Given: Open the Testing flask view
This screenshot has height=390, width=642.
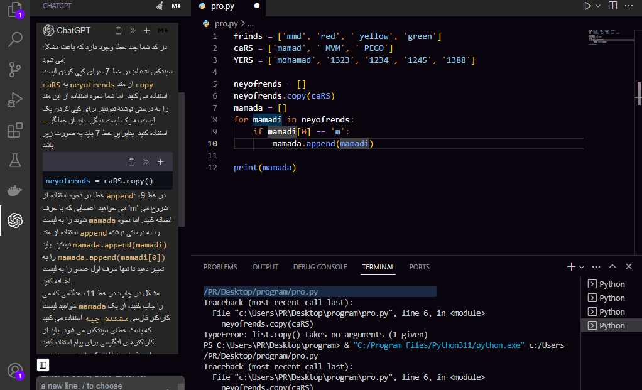Looking at the screenshot, I should tap(15, 160).
